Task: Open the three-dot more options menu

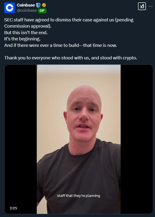Action: pyautogui.click(x=151, y=7)
